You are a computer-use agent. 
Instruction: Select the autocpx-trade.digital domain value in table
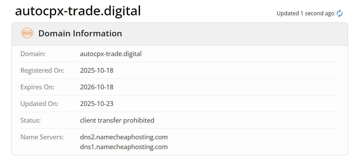point(111,54)
